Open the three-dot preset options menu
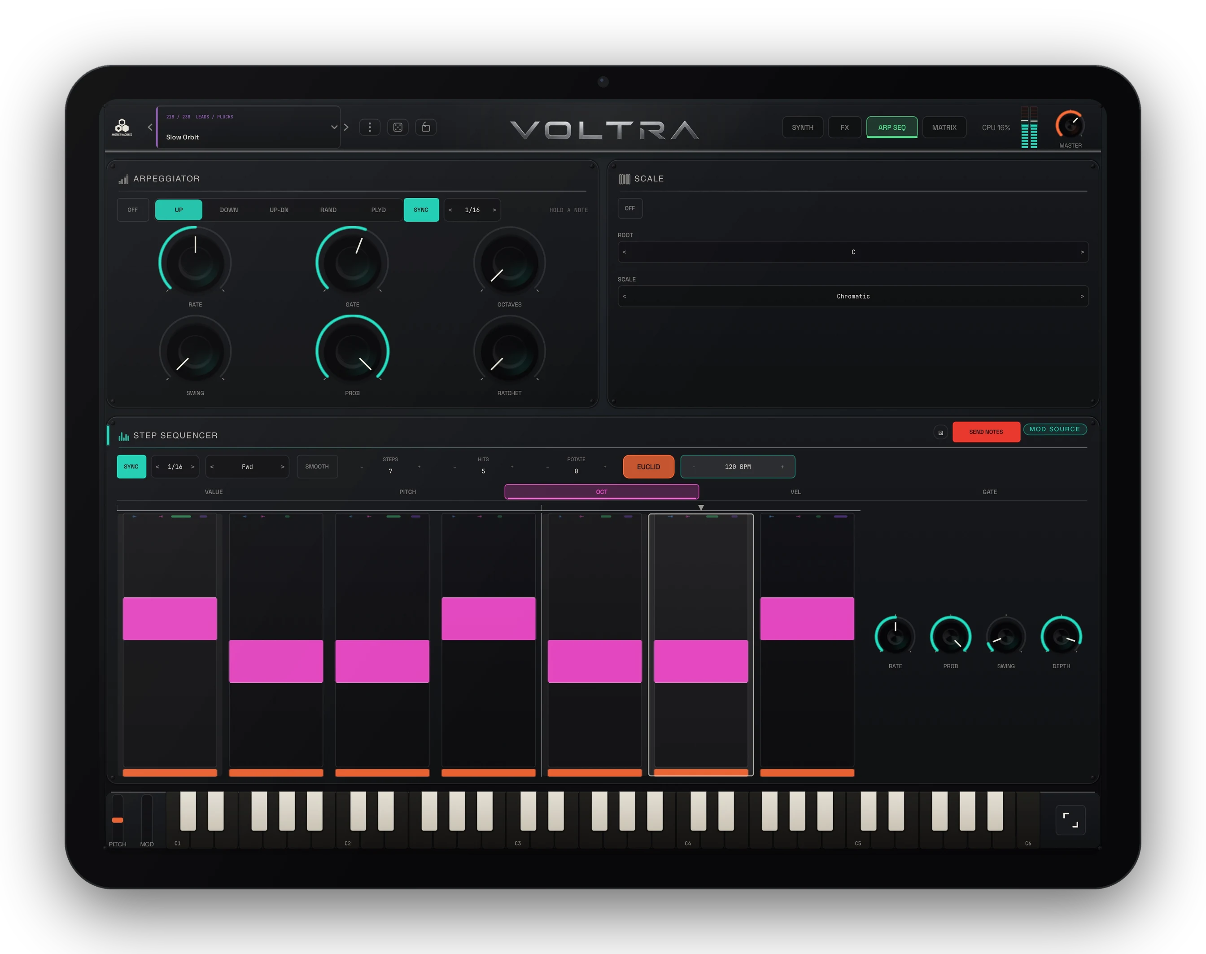This screenshot has height=954, width=1206. click(x=370, y=127)
